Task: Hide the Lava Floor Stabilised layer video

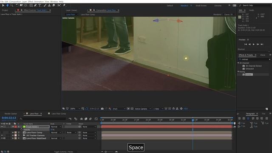Action: pos(2,138)
